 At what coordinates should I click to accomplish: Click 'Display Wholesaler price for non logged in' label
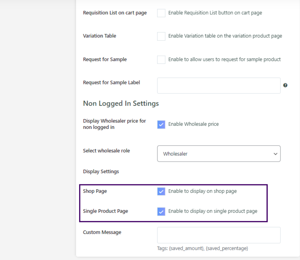coord(114,124)
